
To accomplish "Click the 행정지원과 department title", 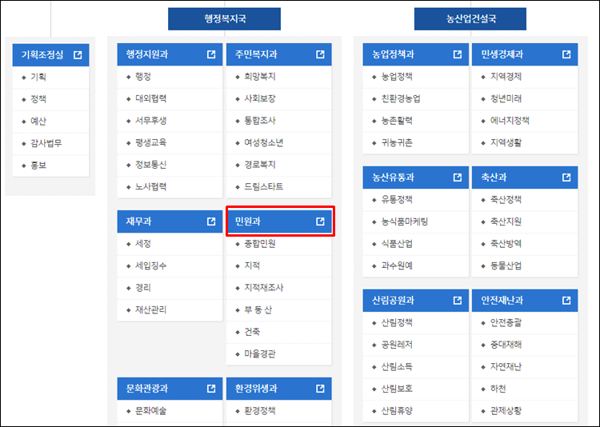I will [147, 54].
